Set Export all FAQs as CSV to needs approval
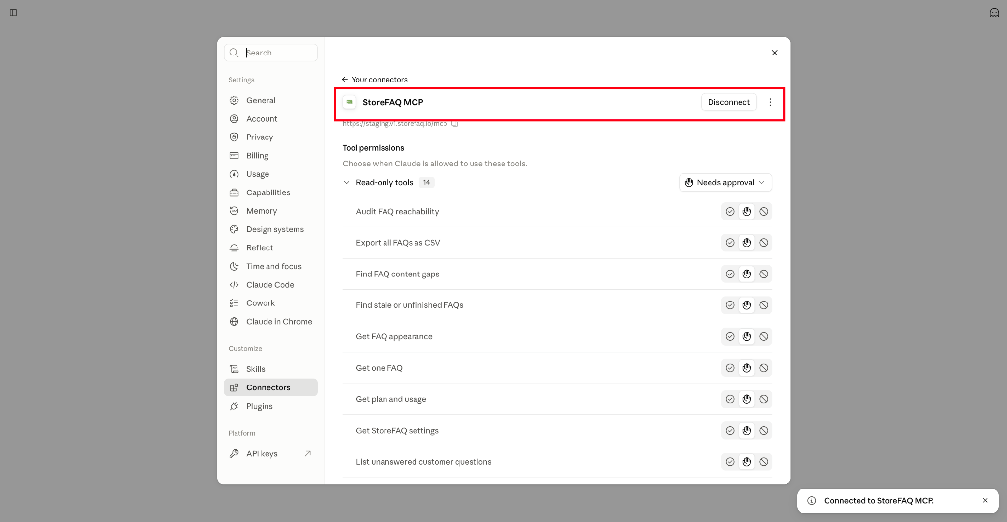The width and height of the screenshot is (1007, 522). coord(747,243)
